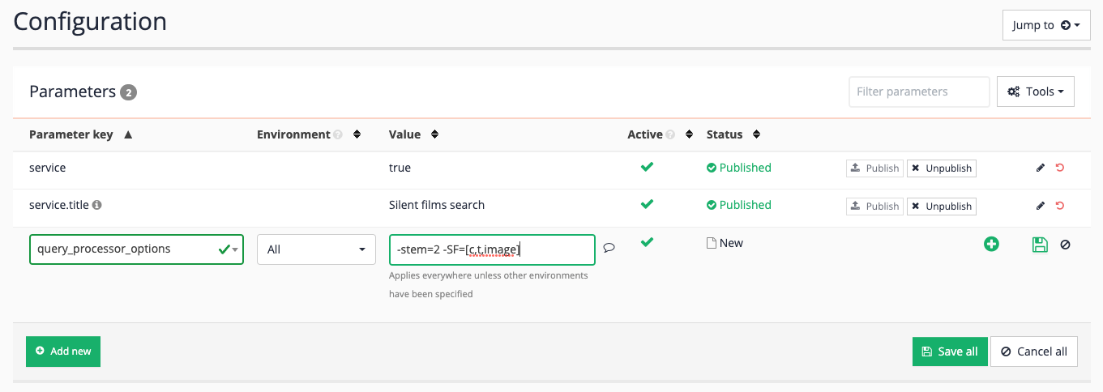Click the pencil edit icon for service row
This screenshot has height=392, width=1103.
(1041, 168)
